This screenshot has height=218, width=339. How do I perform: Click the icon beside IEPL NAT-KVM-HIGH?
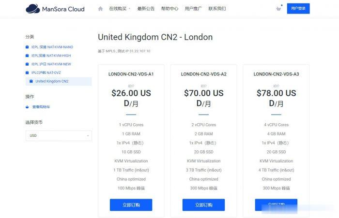(28, 56)
